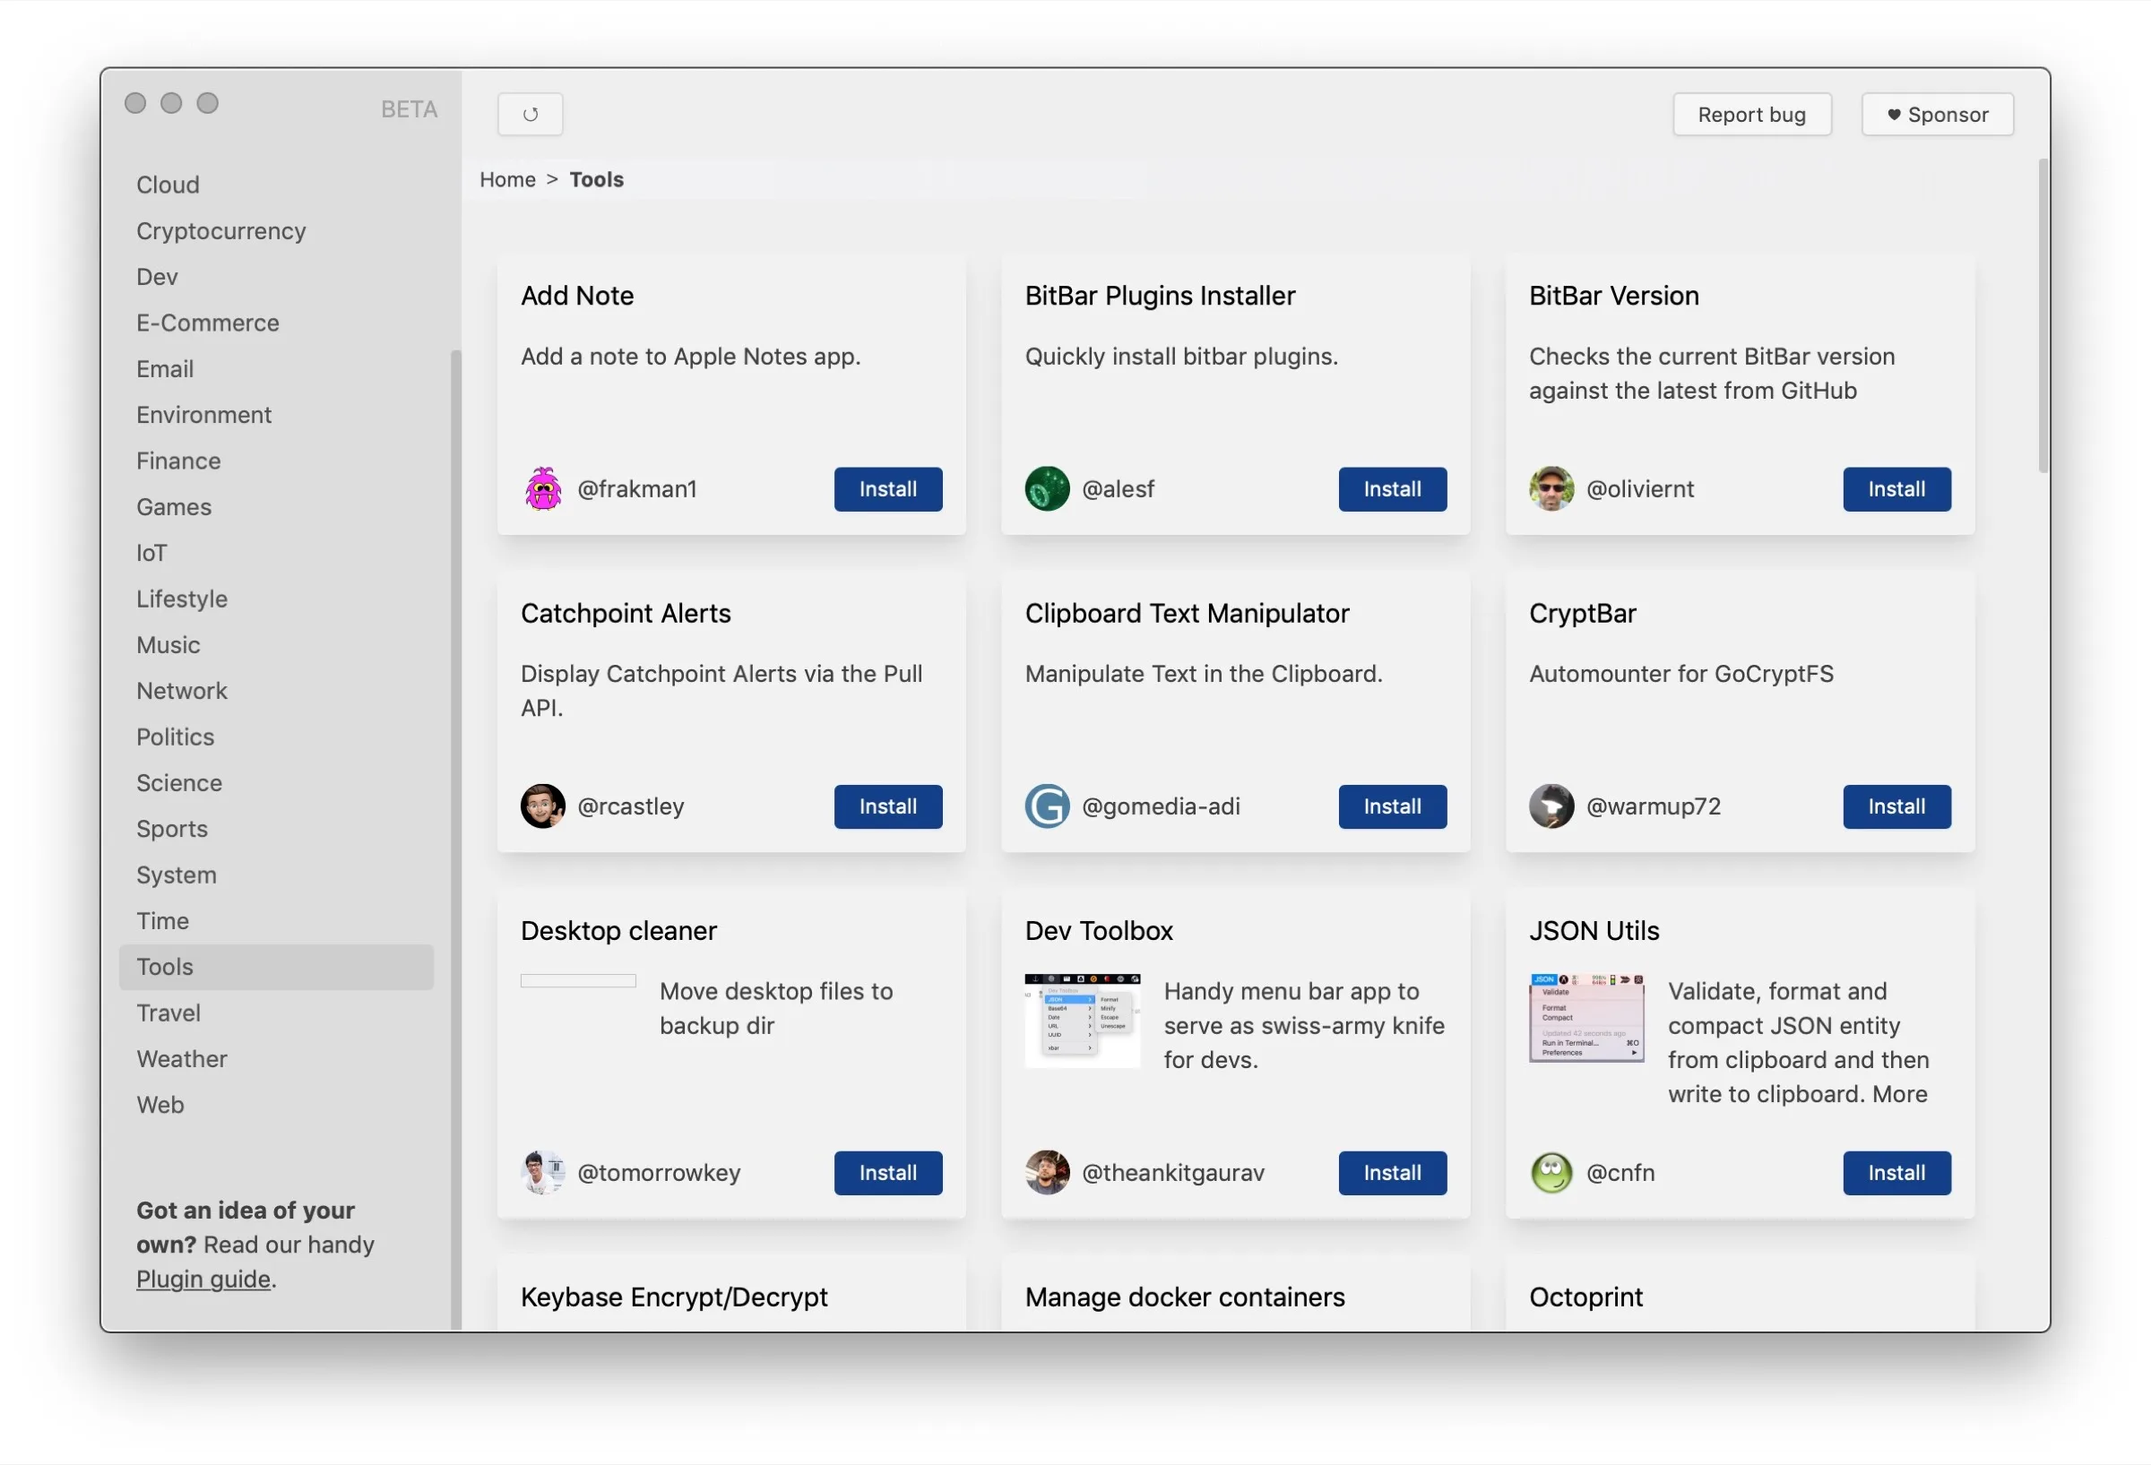Image resolution: width=2151 pixels, height=1465 pixels.
Task: Click the Plugin guide link
Action: click(201, 1277)
